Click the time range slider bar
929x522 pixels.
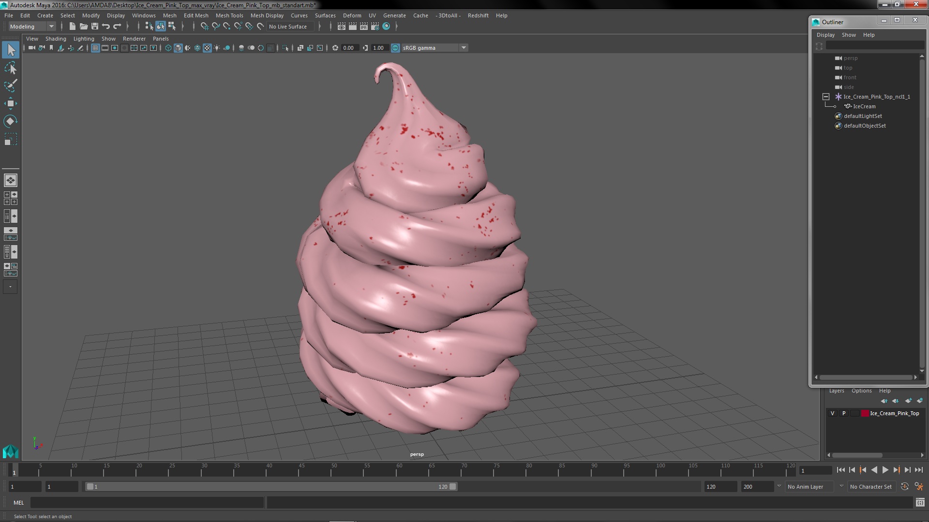[271, 487]
